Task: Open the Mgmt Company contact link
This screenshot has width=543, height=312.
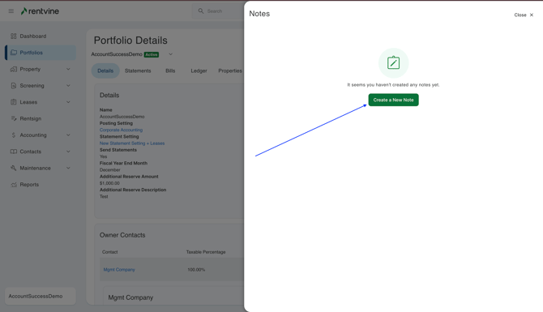Action: click(119, 269)
